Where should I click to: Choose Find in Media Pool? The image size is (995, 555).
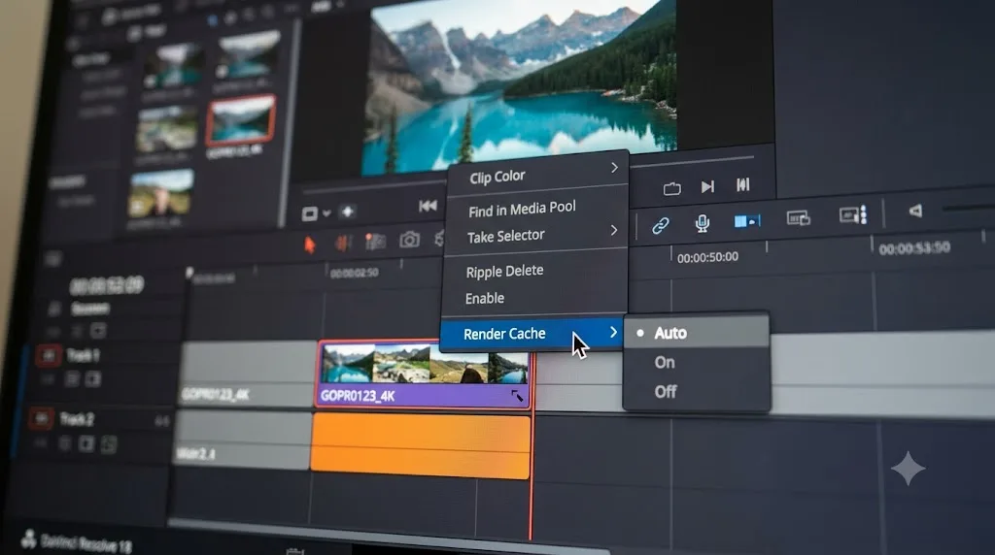(x=522, y=209)
